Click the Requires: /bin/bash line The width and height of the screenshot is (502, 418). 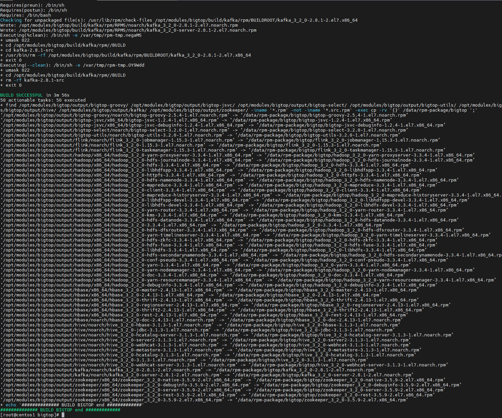point(26,15)
